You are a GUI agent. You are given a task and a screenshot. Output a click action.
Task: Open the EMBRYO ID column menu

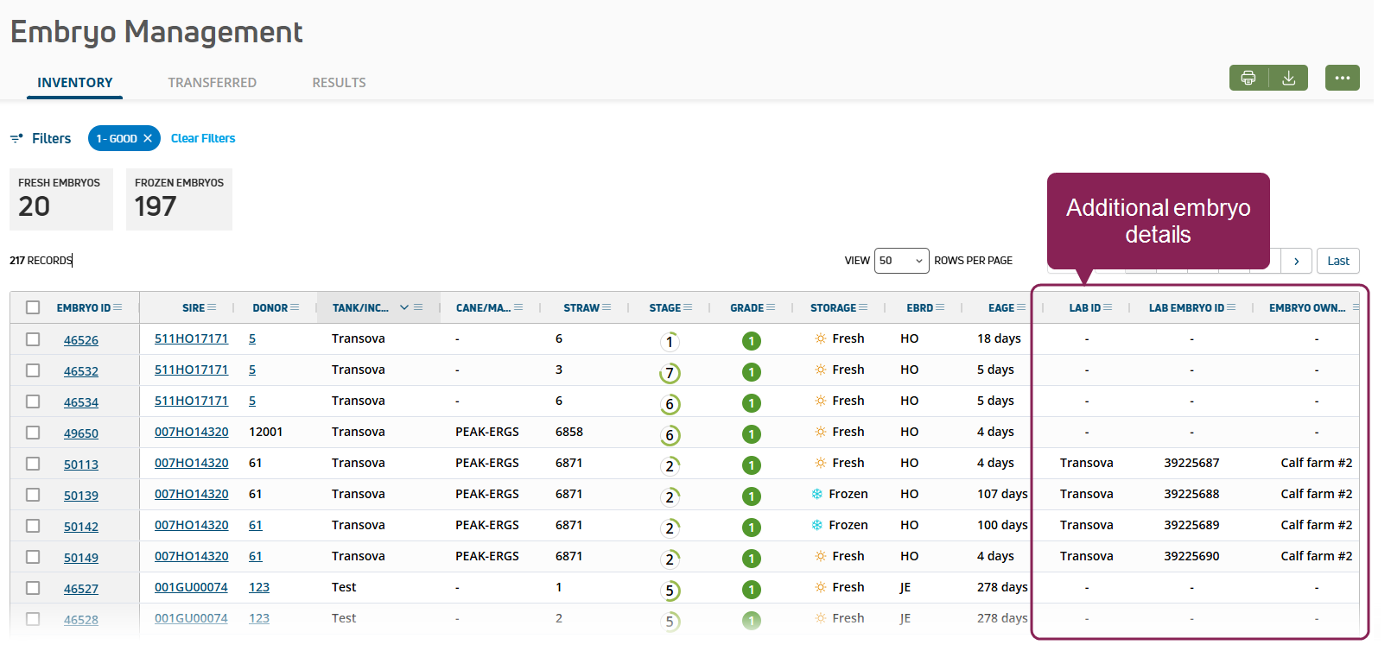point(118,307)
